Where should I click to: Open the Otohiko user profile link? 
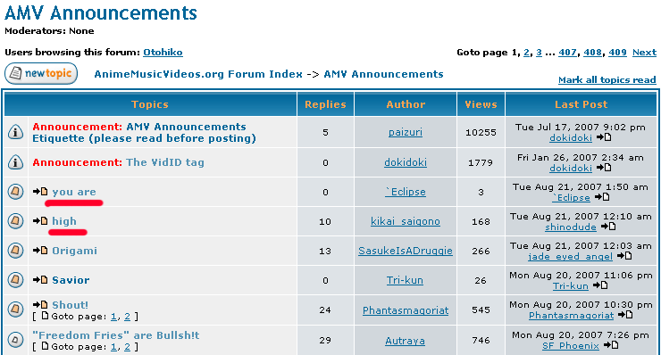point(163,53)
